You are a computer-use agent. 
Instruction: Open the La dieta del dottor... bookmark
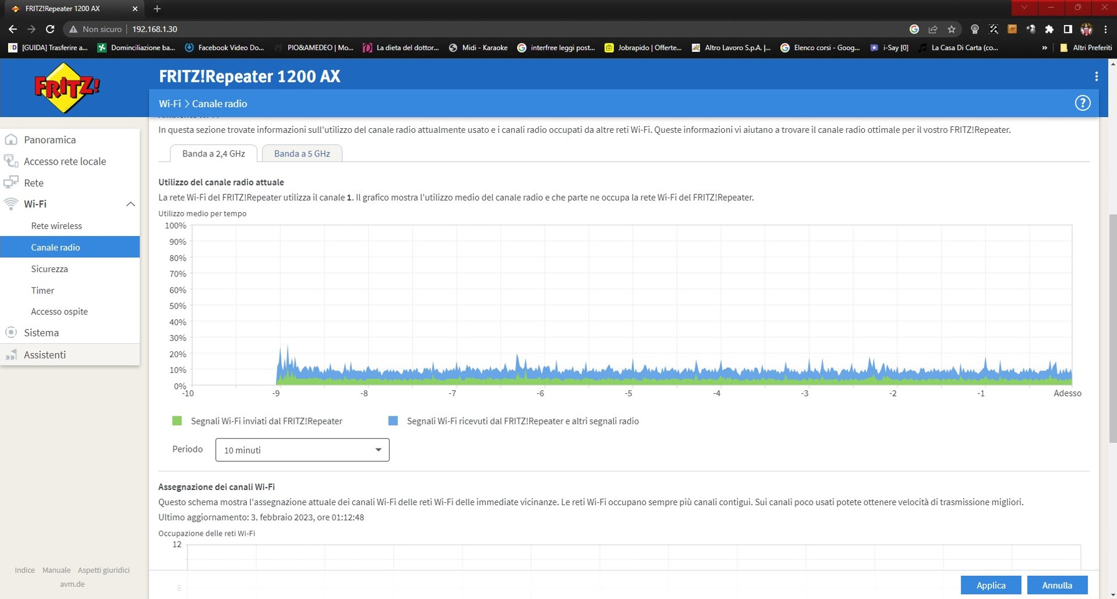point(401,48)
